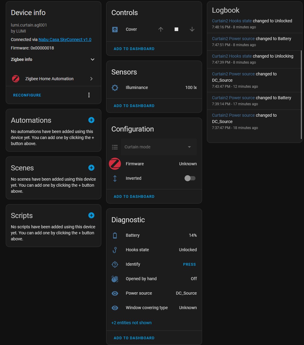Open the cover with the up arrow
Image resolution: width=304 pixels, height=345 pixels.
click(160, 29)
